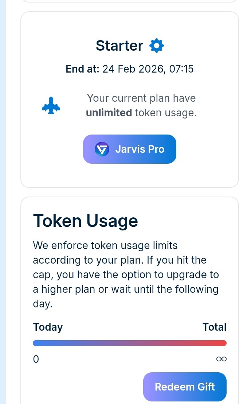Open the Starter plan settings gear
The image size is (251, 404).
(157, 46)
